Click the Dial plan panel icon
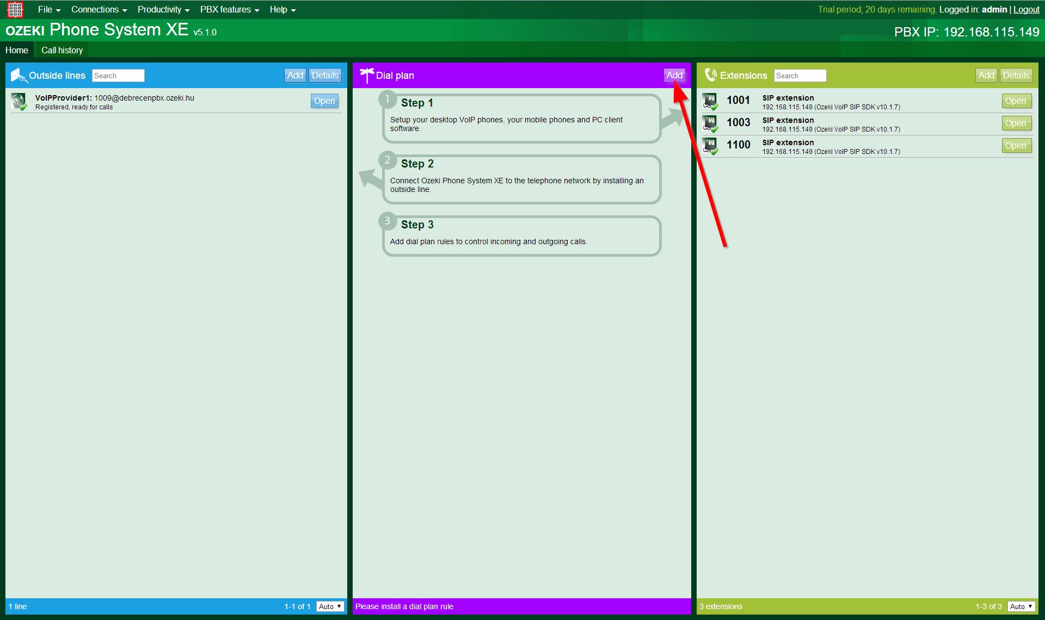The width and height of the screenshot is (1045, 620). [367, 75]
